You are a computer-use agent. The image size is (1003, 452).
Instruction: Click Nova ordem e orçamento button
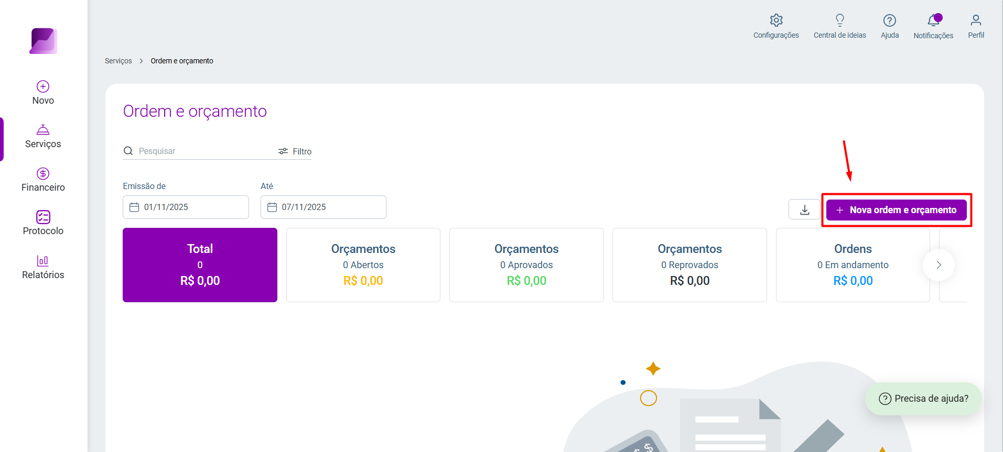[896, 210]
